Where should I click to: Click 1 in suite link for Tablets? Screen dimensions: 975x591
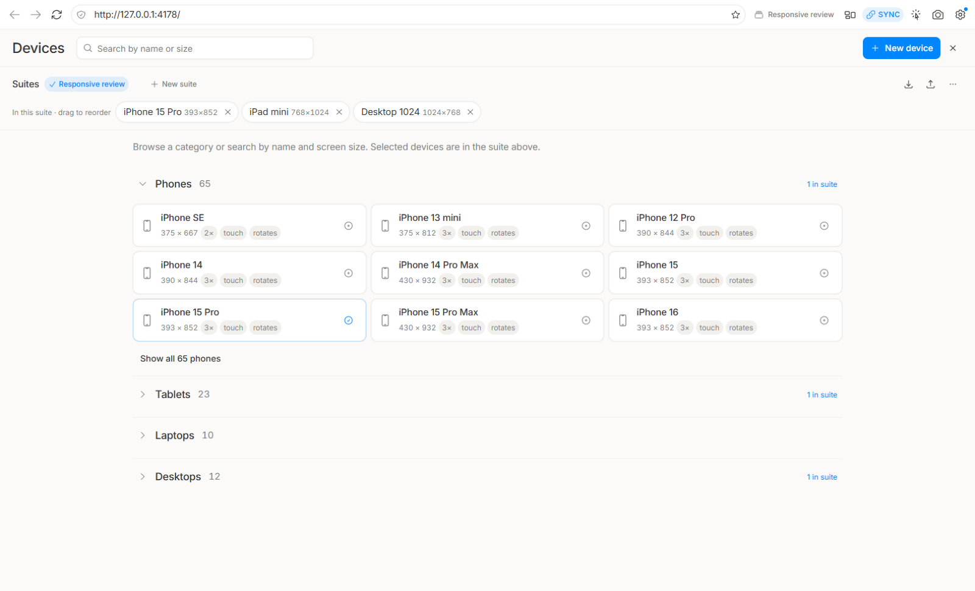[x=822, y=395]
